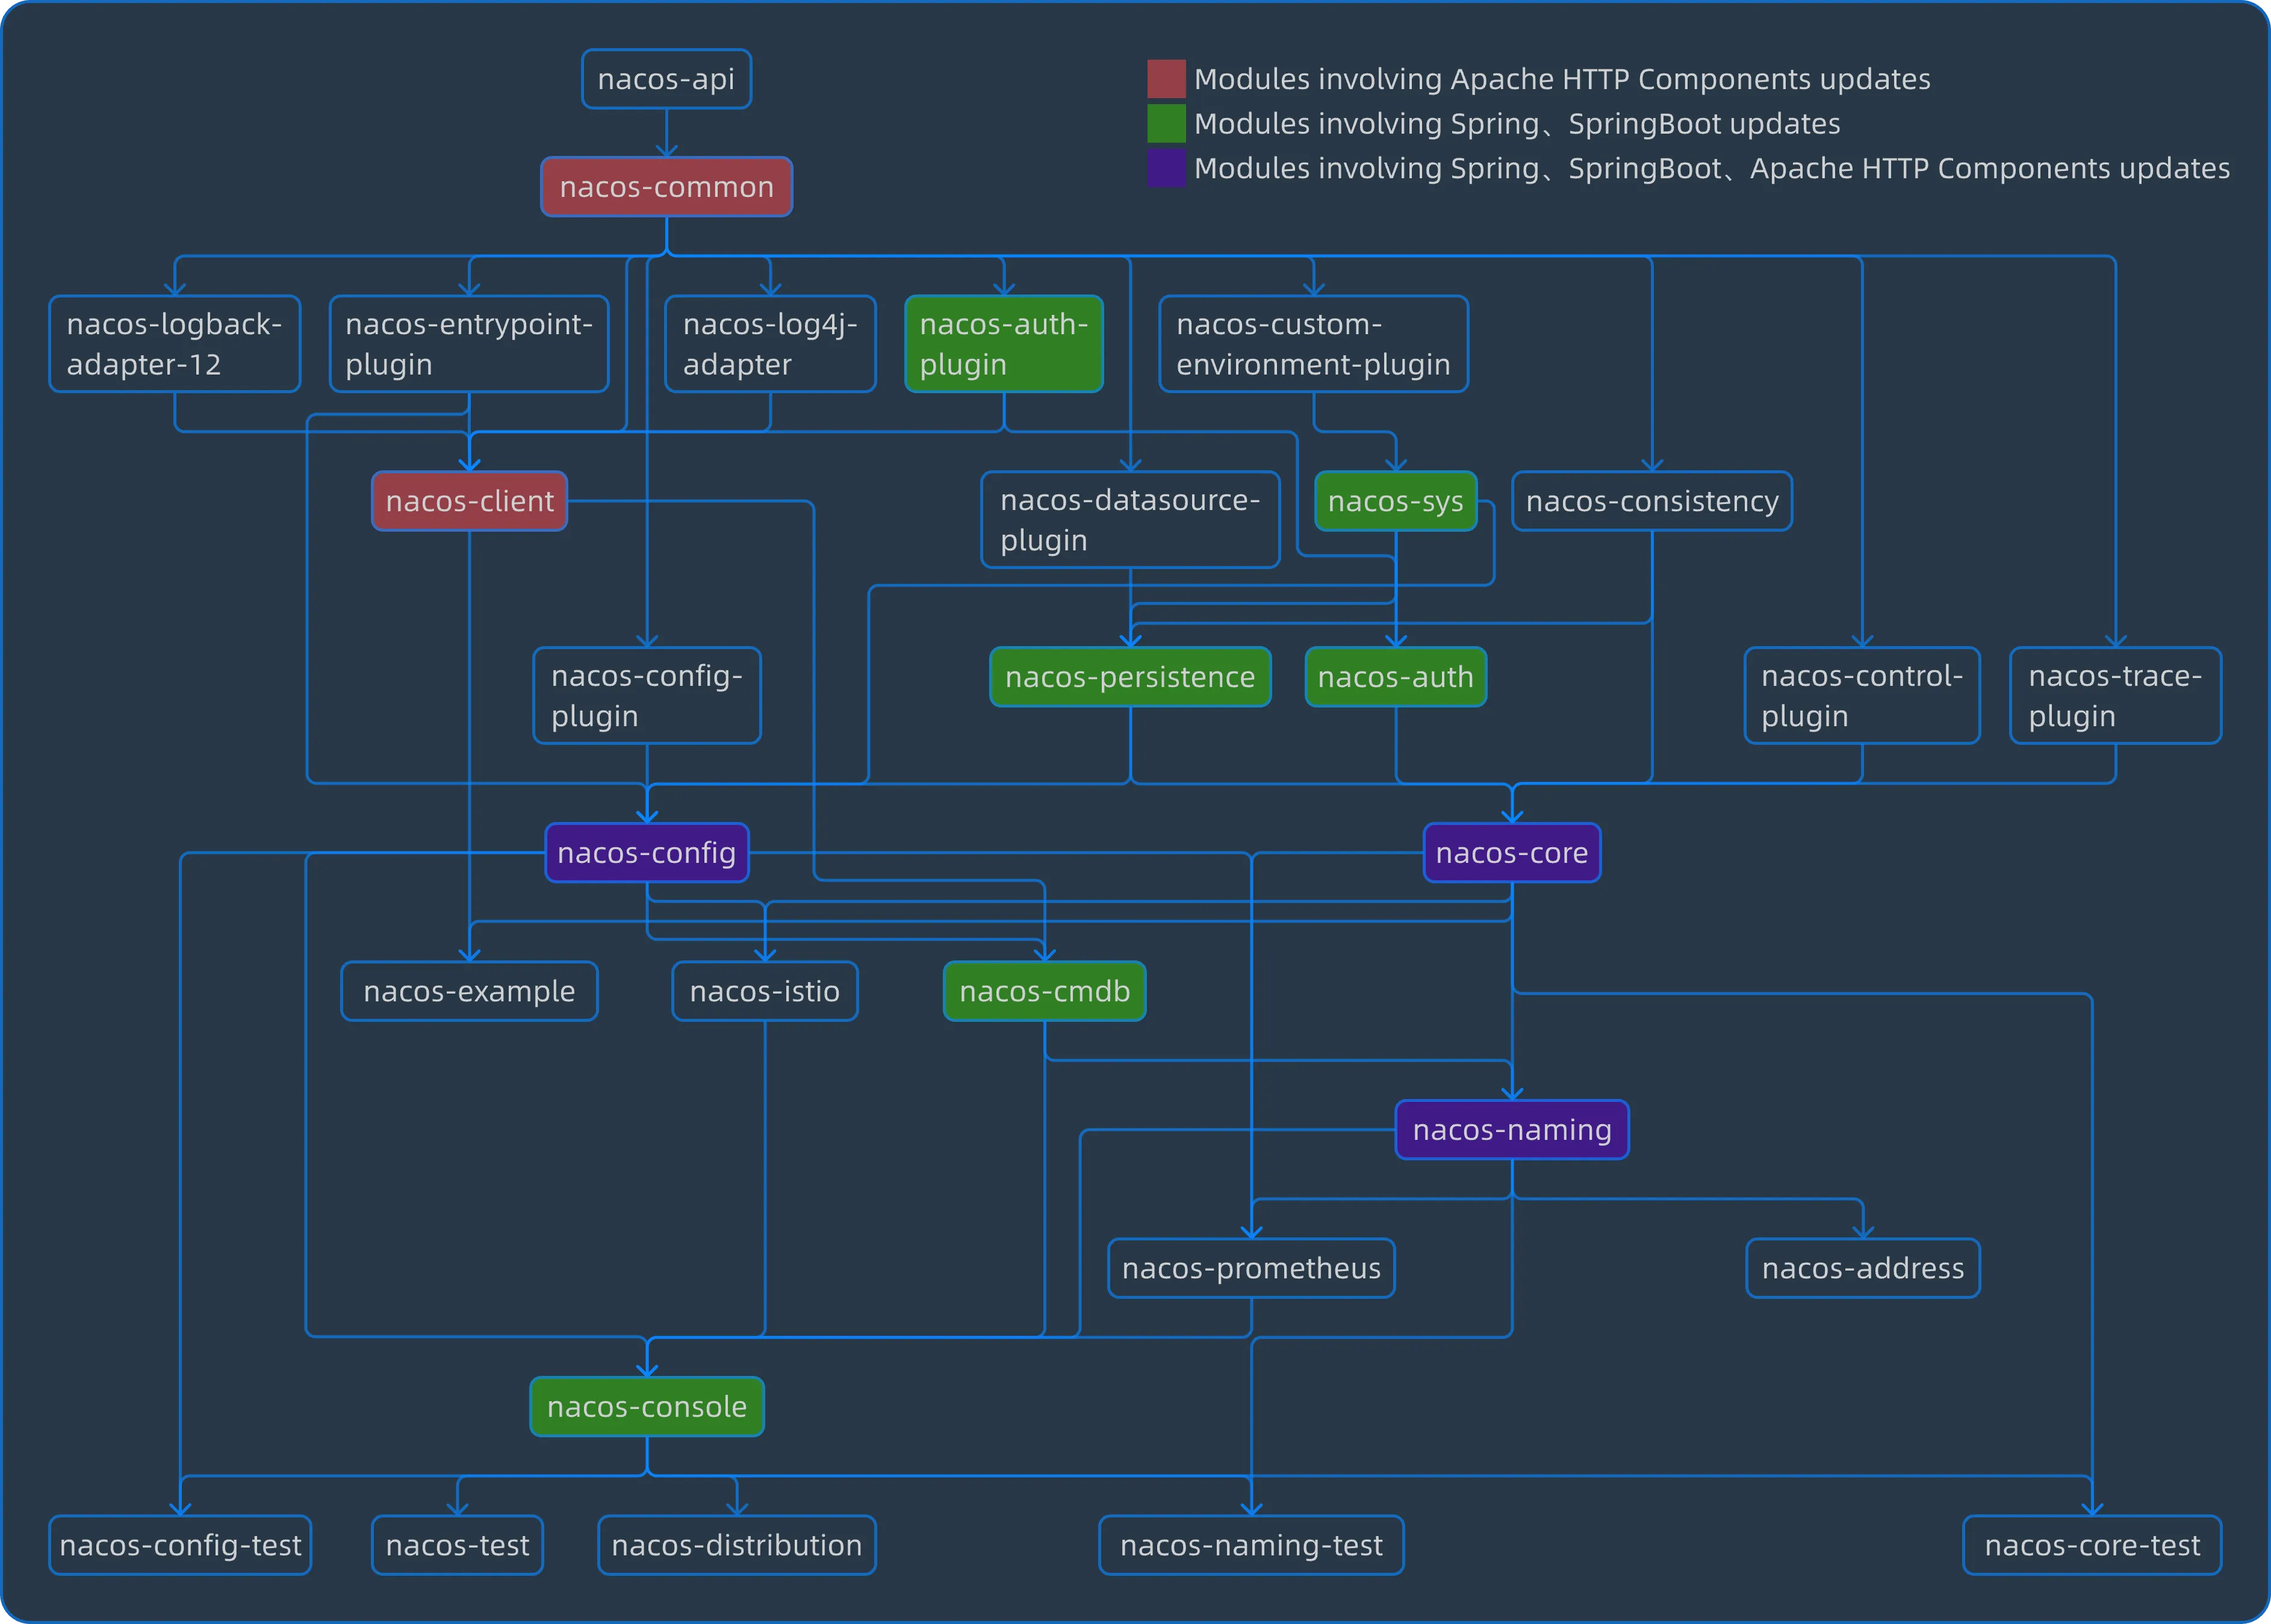Select the green nacos-console node
Viewport: 2271px width, 1624px height.
tap(647, 1407)
